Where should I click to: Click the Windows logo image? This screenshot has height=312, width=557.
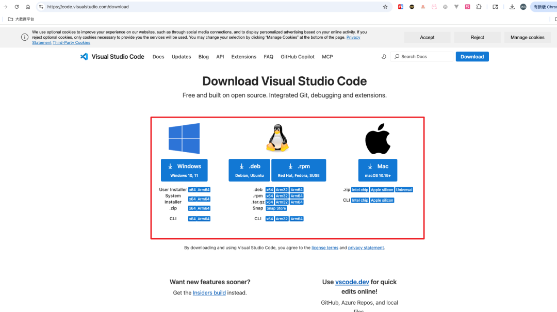(184, 138)
